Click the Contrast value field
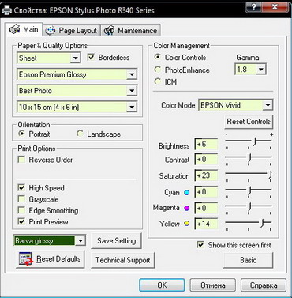 pos(206,160)
